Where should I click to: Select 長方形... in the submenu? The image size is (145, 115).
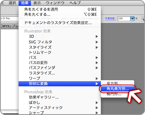(118, 83)
